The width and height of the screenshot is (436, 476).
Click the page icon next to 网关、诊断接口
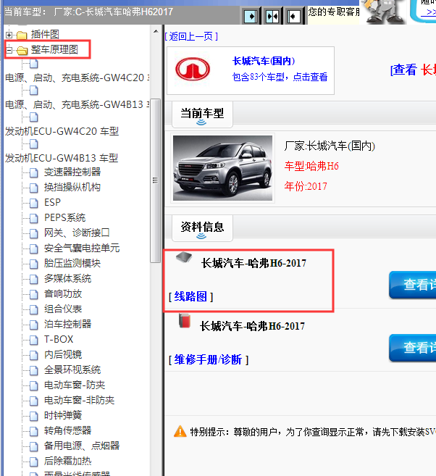tap(34, 233)
